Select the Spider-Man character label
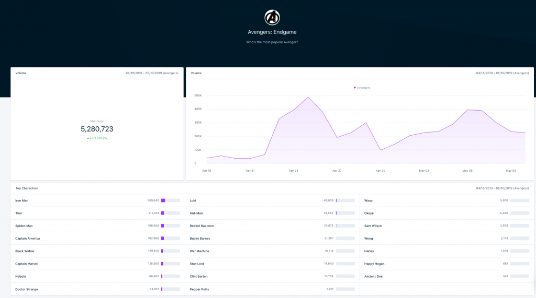This screenshot has width=536, height=298. pos(24,225)
